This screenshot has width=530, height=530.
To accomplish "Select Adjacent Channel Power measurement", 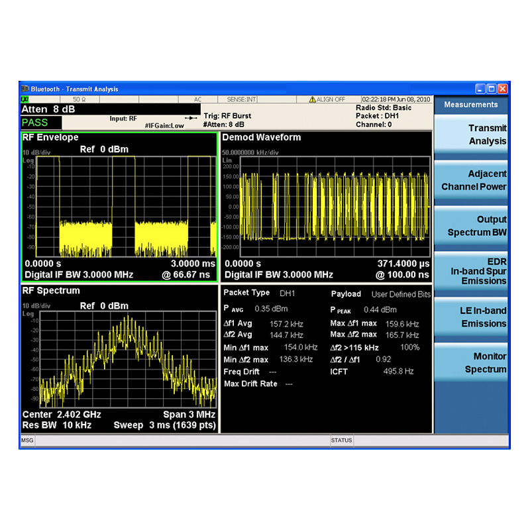I will (x=471, y=180).
